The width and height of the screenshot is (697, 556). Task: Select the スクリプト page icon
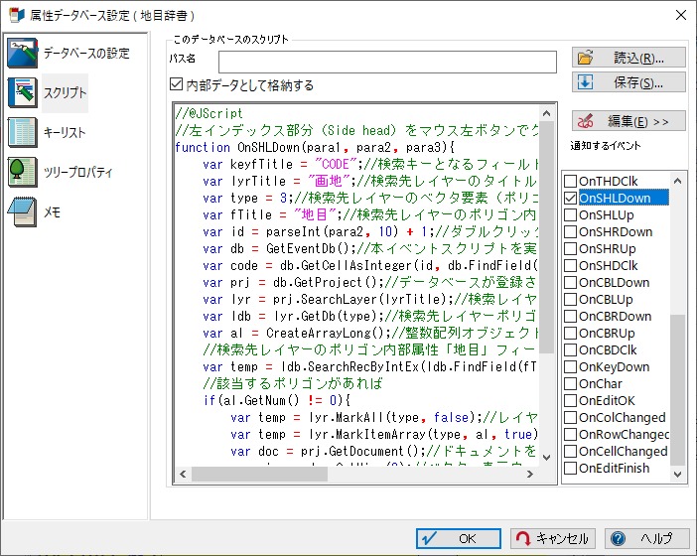22,92
